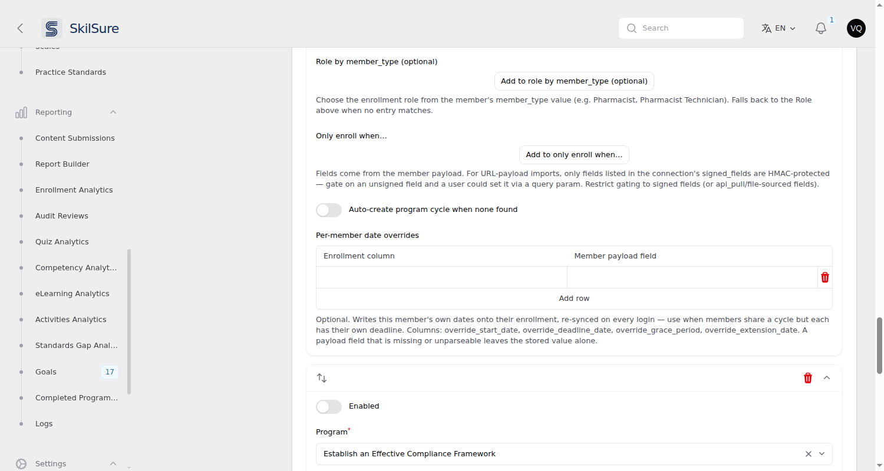The height and width of the screenshot is (471, 884).
Task: Open the SkilSure logo home
Action: tap(80, 28)
